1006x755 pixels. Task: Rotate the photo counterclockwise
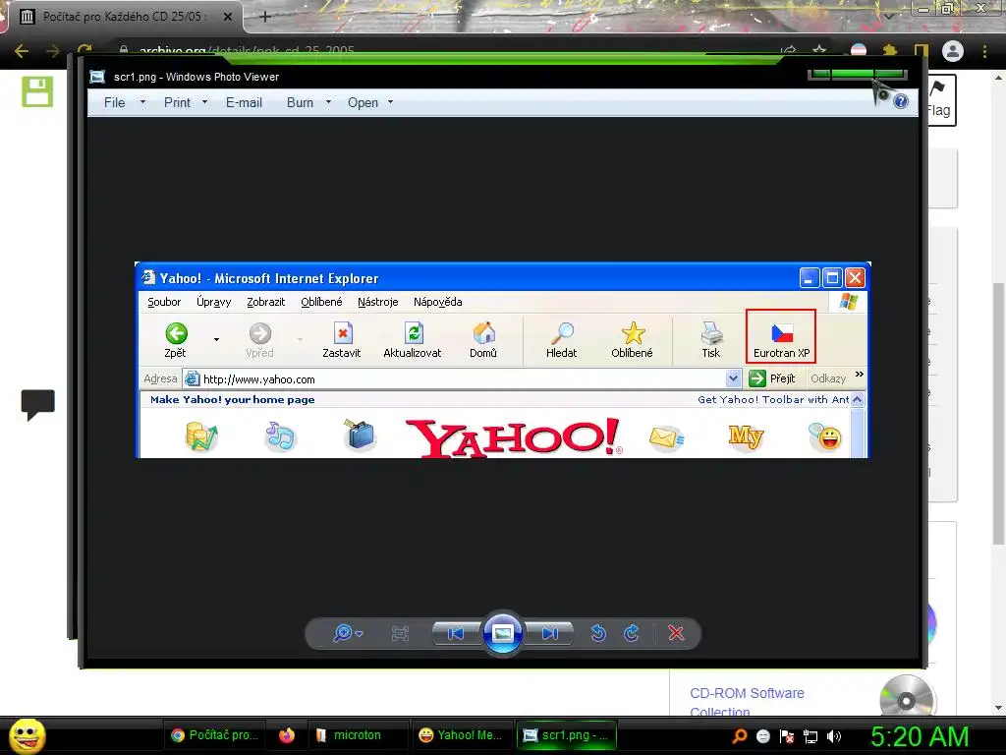click(598, 634)
